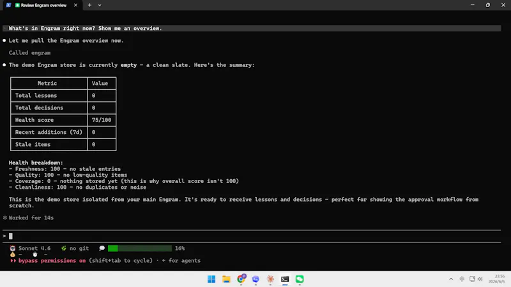Select the 'for agents' hint text
The width and height of the screenshot is (511, 287).
click(x=185, y=261)
